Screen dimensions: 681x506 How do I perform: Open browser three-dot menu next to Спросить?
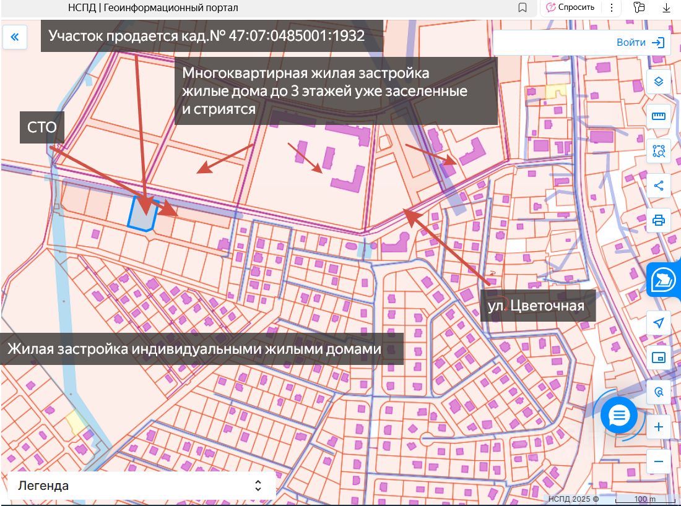click(x=612, y=7)
